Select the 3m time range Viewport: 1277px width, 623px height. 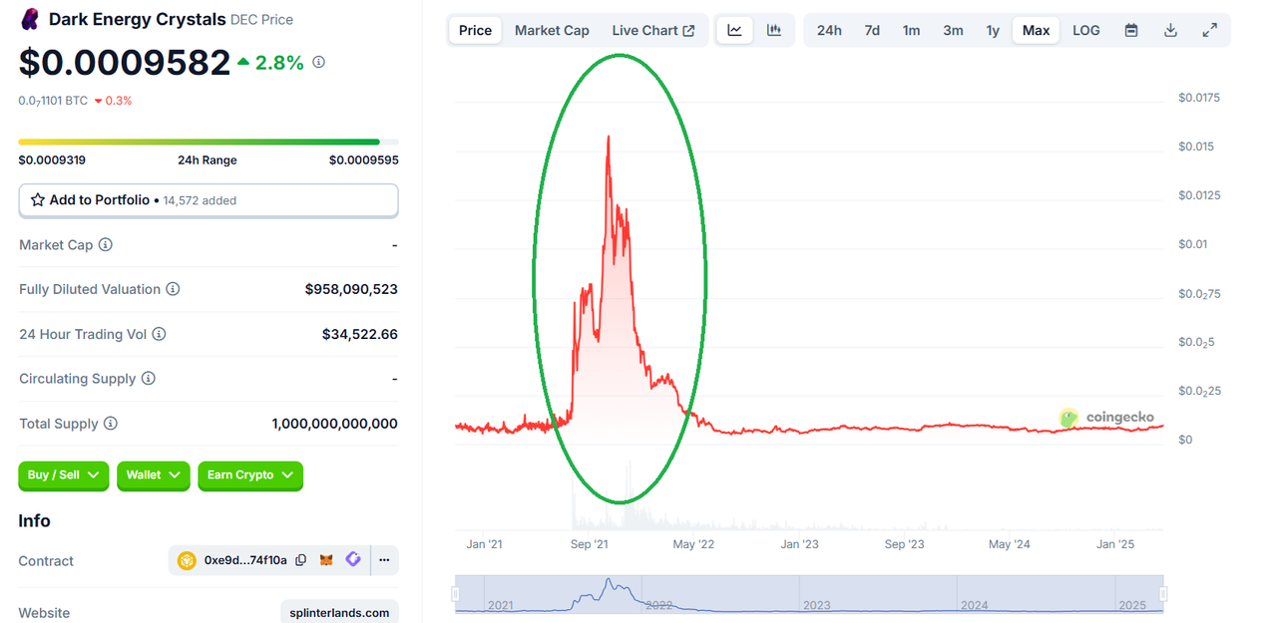[x=954, y=30]
